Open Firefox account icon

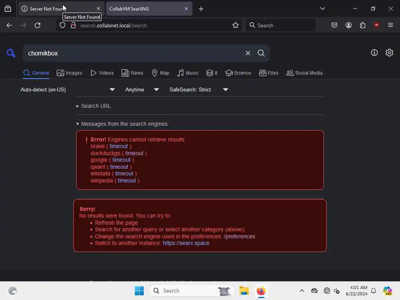(348, 25)
